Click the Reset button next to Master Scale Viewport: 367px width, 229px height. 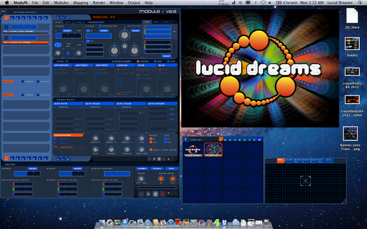tap(77, 168)
